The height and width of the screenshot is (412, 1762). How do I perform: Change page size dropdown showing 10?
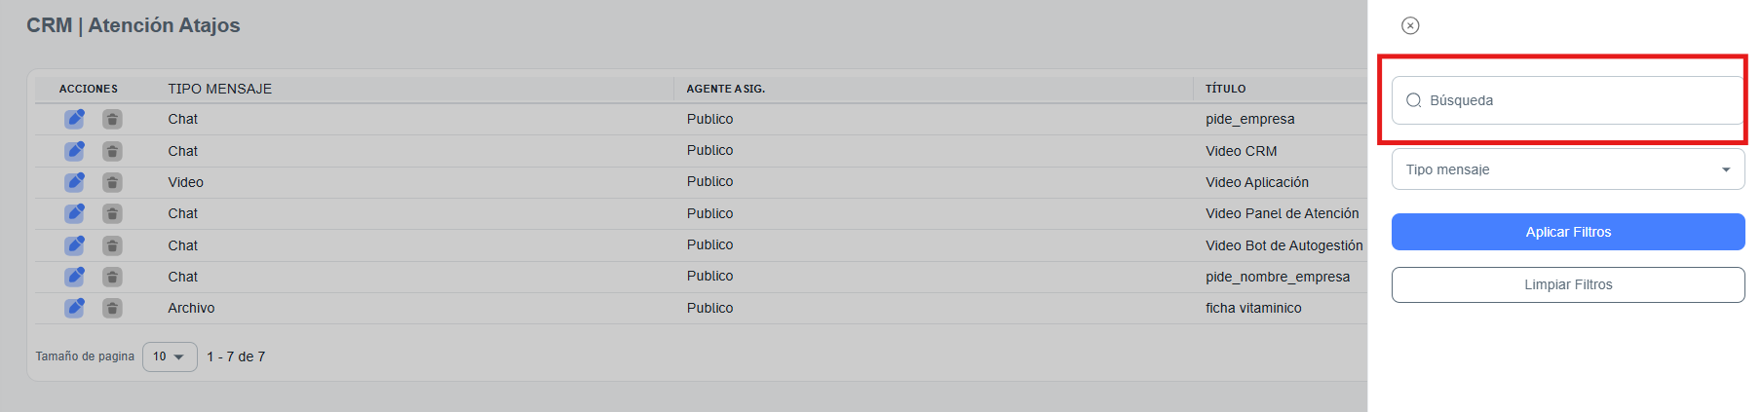pyautogui.click(x=170, y=356)
